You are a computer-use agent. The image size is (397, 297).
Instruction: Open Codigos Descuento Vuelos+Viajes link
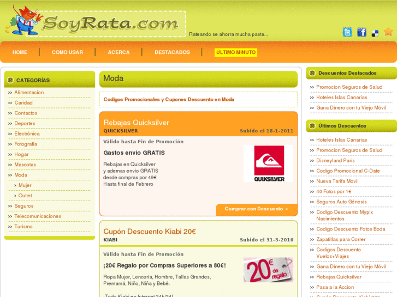[x=339, y=253]
